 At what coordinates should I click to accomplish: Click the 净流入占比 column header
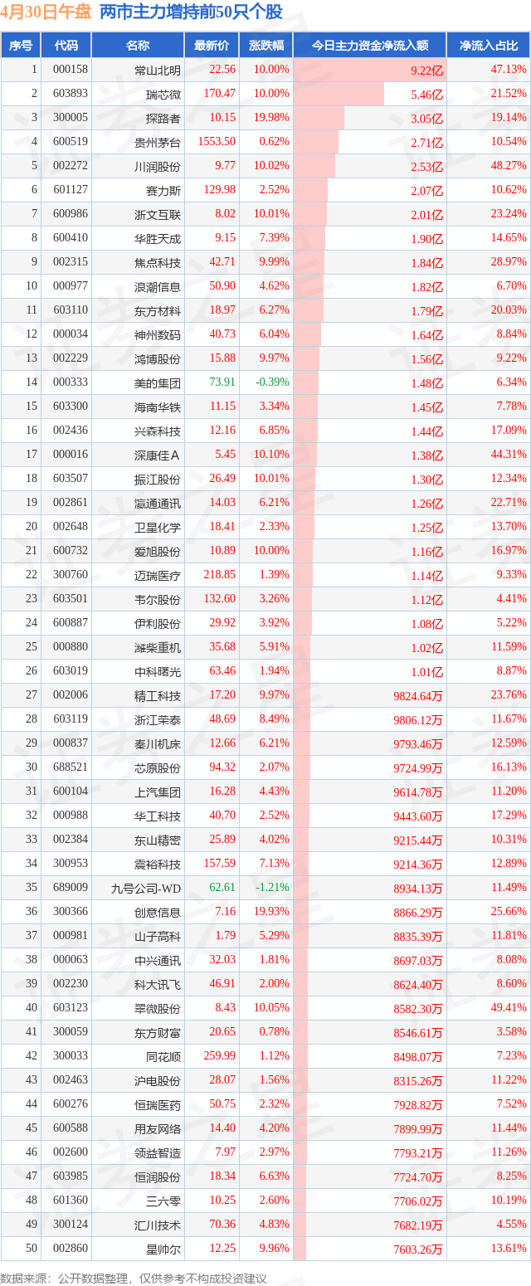(489, 45)
